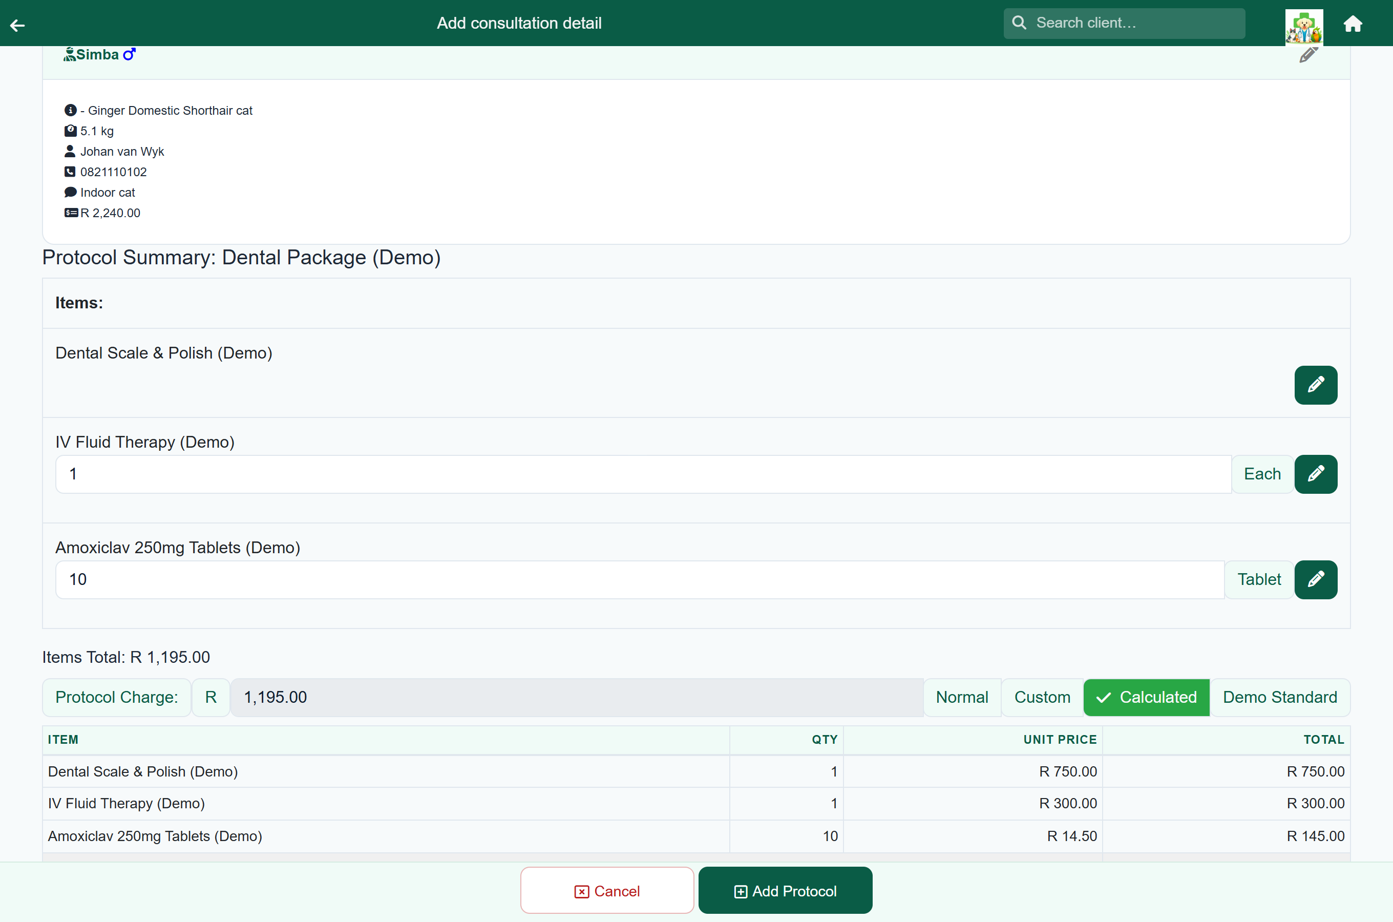
Task: Click the Protocol Charge amount field
Action: click(577, 697)
